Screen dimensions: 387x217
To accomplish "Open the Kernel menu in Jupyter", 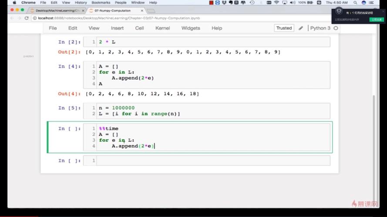I will tap(162, 28).
